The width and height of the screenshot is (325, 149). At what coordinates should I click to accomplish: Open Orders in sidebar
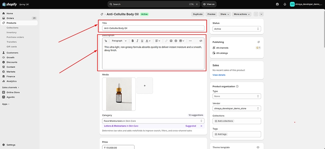click(10, 18)
